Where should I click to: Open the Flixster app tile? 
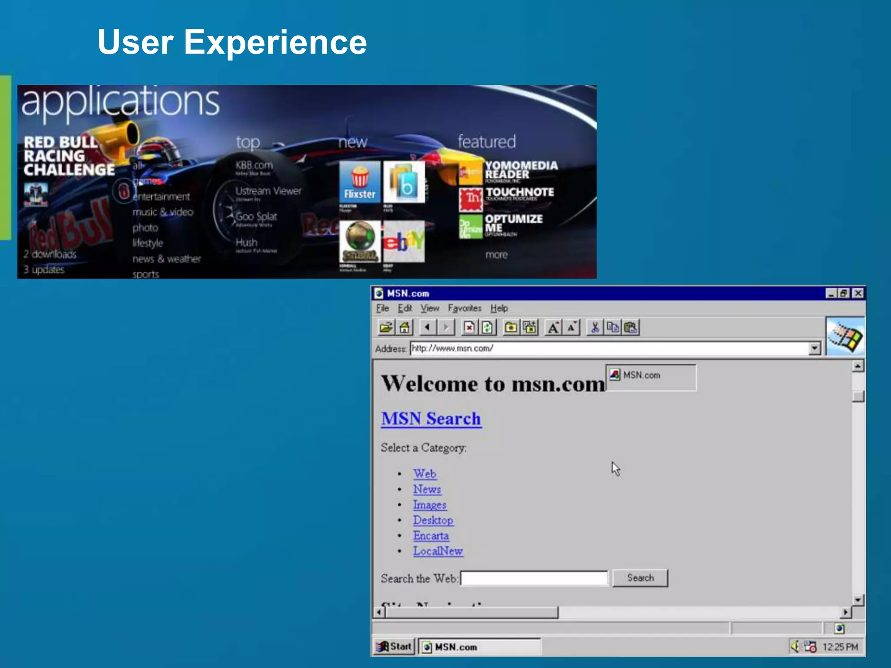tap(360, 182)
